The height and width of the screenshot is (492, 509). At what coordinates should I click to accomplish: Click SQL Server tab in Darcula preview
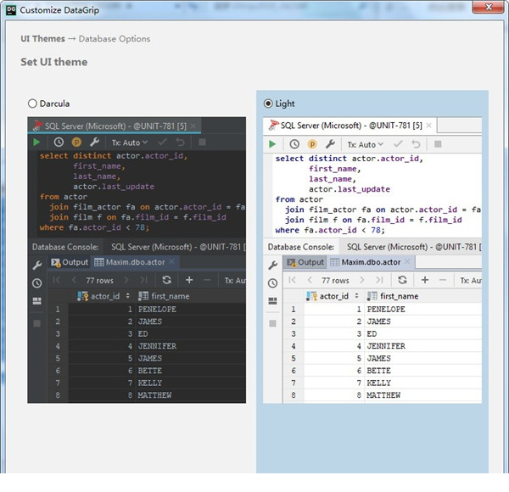point(115,126)
